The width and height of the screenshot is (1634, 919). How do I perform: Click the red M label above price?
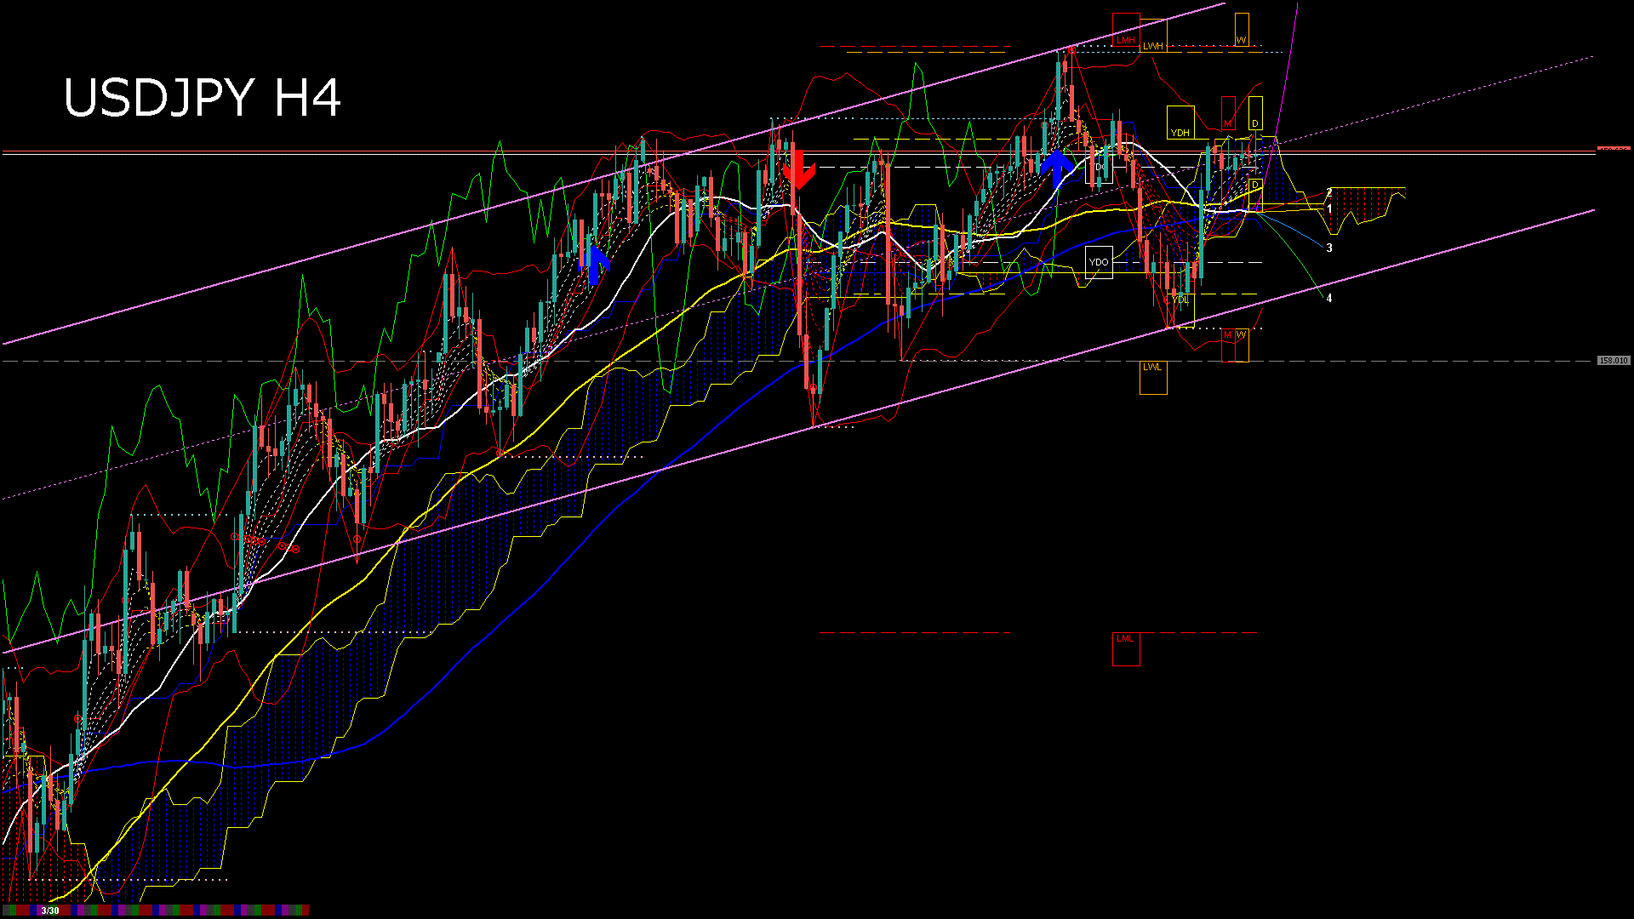pos(1228,113)
